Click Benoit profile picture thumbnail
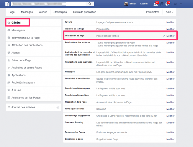 (x=126, y=4)
